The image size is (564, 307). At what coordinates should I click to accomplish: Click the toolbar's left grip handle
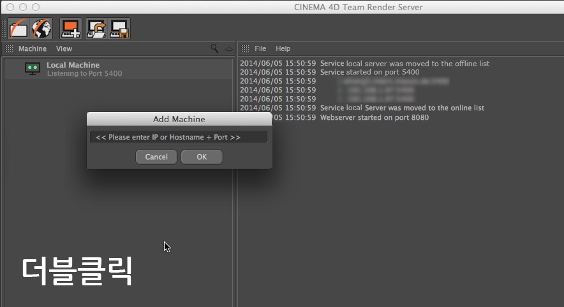pos(4,29)
